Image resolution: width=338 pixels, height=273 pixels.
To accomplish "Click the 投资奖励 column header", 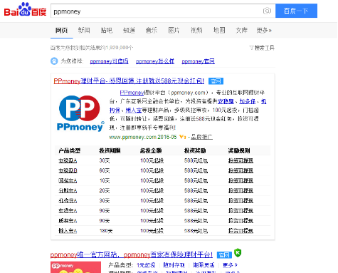I will coord(195,150).
